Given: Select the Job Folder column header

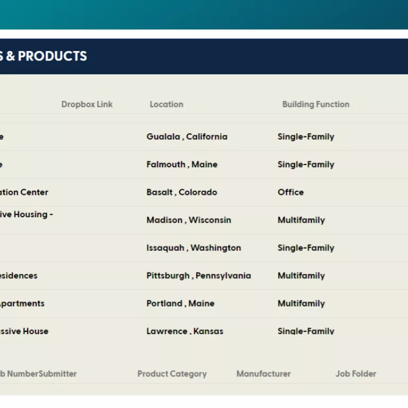Looking at the screenshot, I should 355,373.
